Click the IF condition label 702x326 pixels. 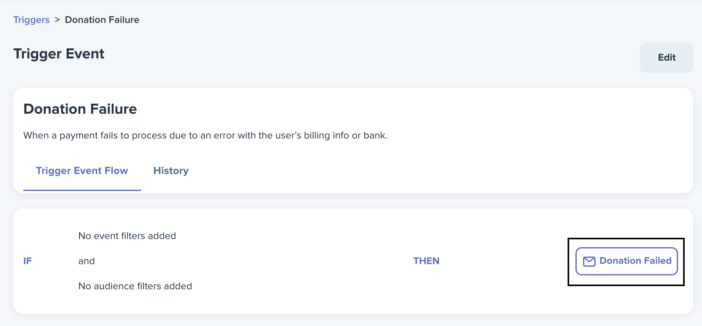pyautogui.click(x=27, y=261)
